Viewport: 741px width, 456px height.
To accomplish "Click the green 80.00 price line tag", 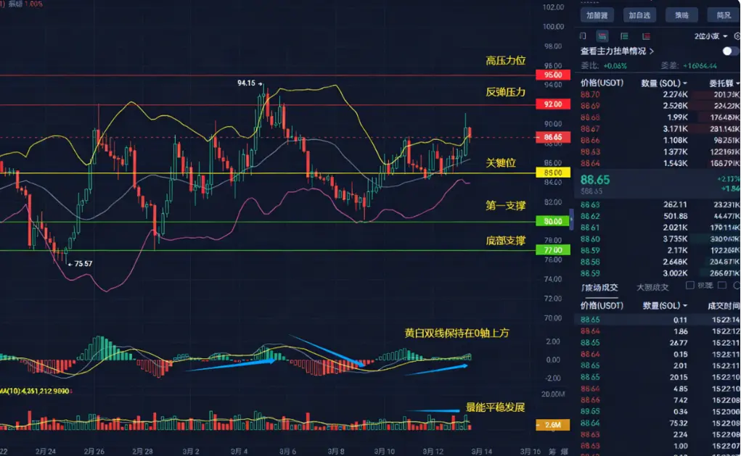I will [x=552, y=221].
